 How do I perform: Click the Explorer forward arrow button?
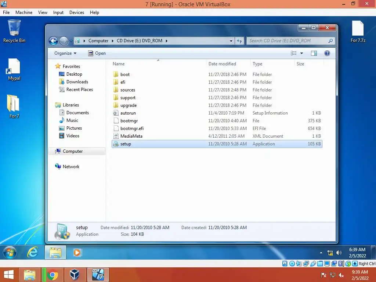64,41
